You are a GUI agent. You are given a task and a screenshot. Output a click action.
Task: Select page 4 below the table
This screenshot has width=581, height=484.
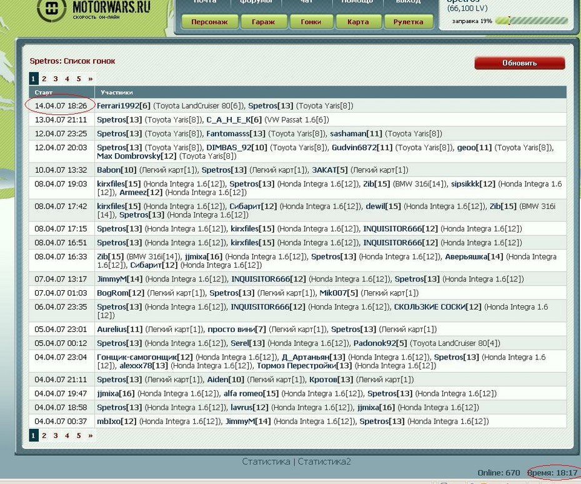pos(67,435)
